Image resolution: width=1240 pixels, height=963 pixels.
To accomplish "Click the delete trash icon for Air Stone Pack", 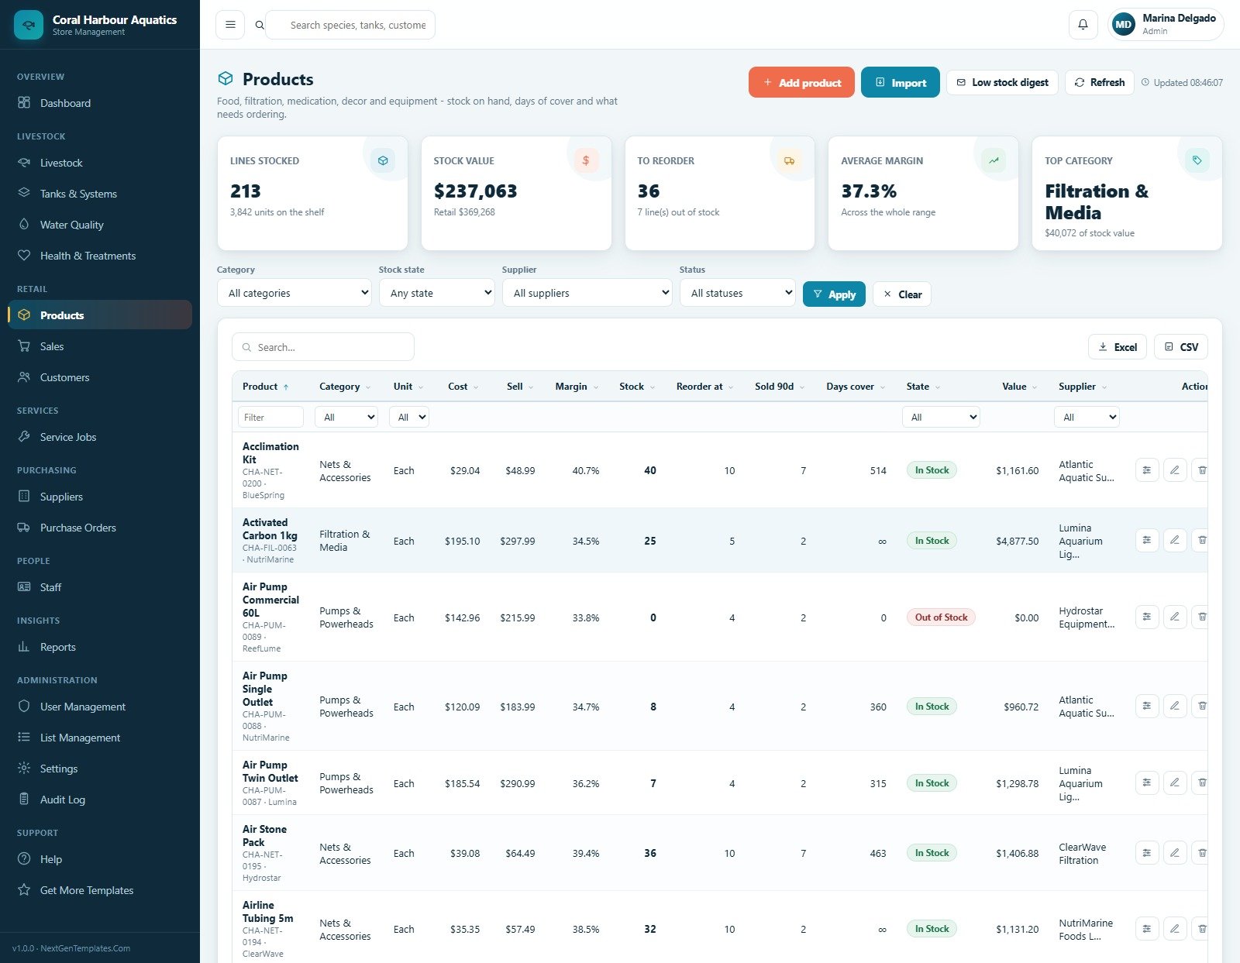I will pyautogui.click(x=1201, y=853).
